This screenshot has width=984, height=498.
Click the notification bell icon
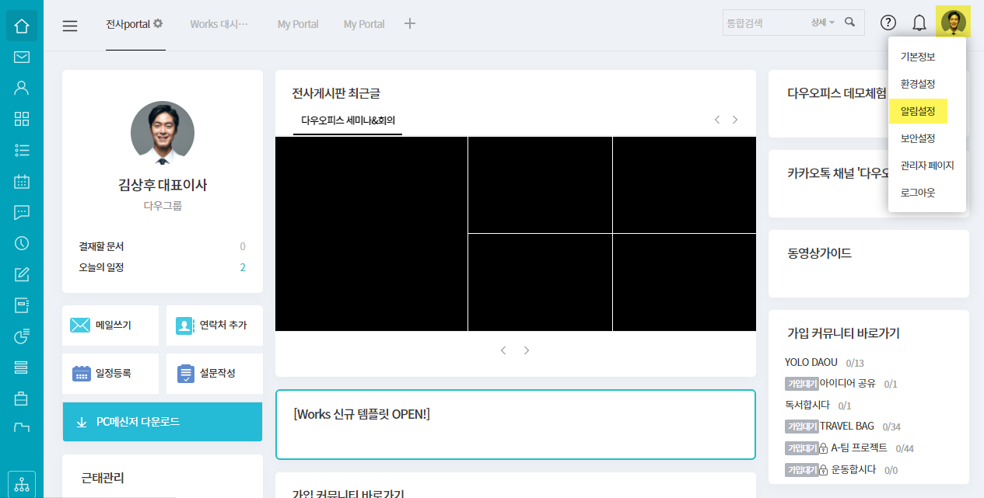click(919, 23)
